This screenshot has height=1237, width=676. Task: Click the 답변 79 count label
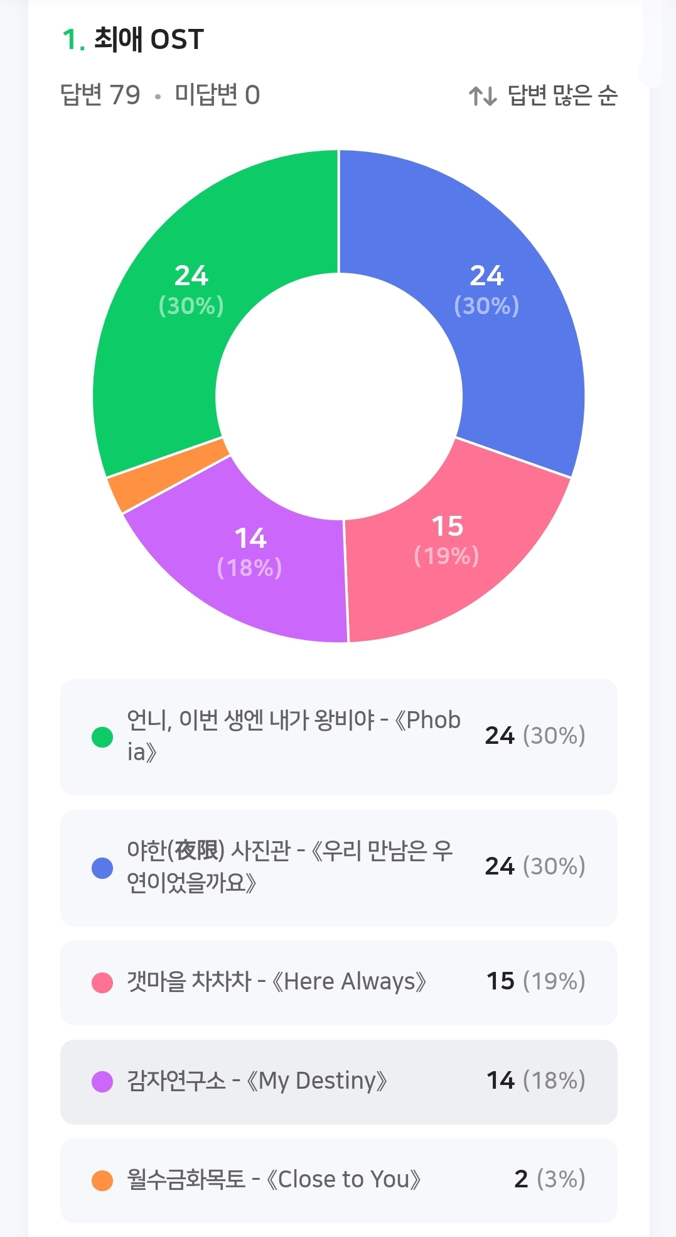point(100,95)
